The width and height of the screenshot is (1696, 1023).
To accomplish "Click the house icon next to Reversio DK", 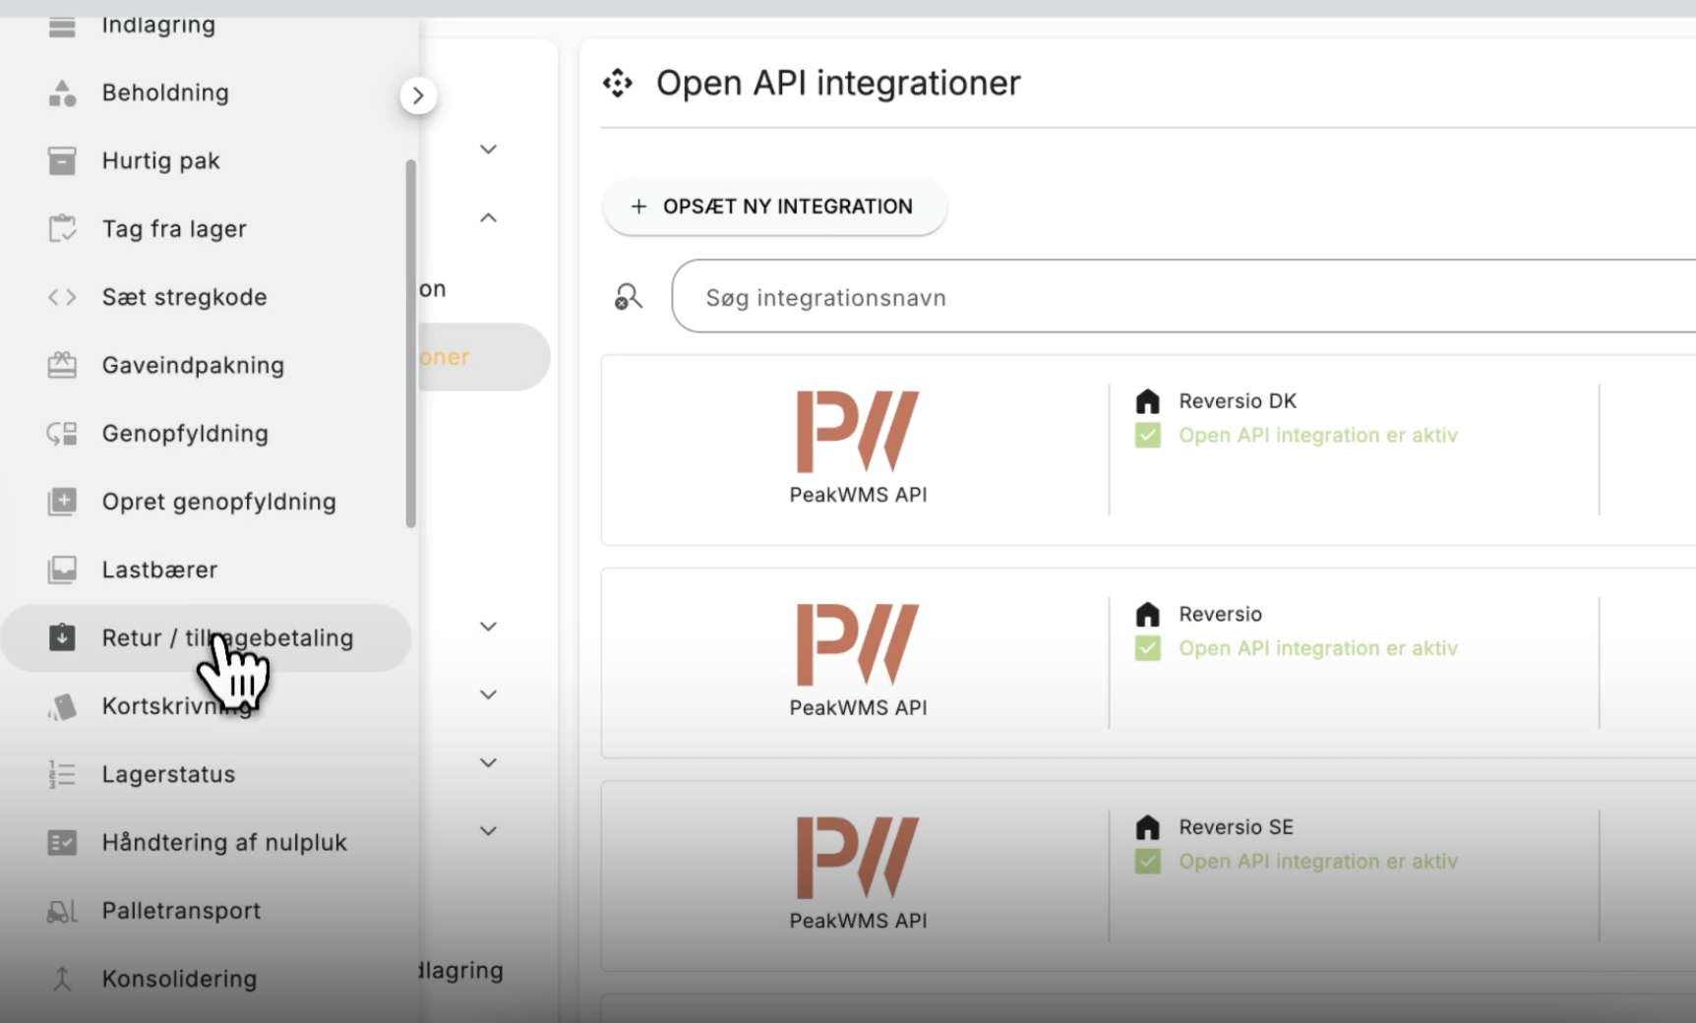I will (1147, 401).
